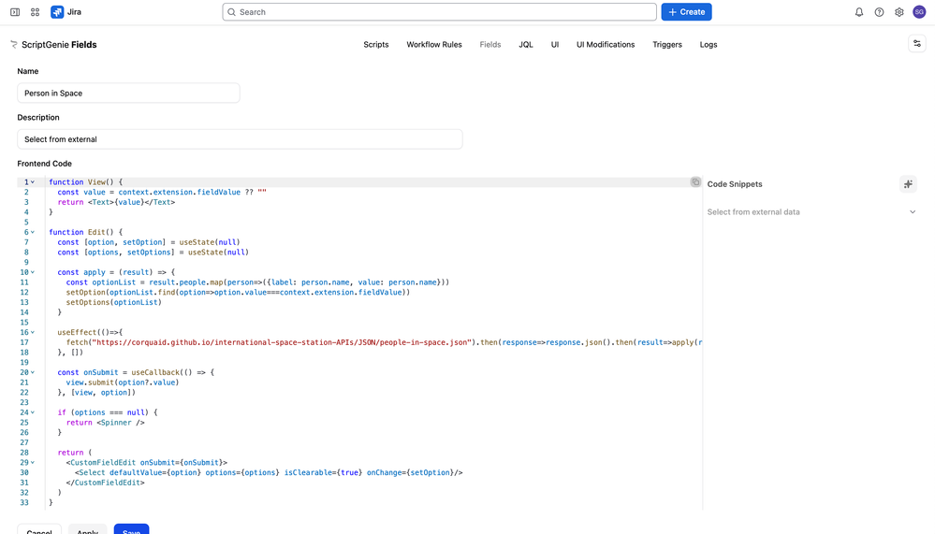Open the notifications bell

[859, 12]
